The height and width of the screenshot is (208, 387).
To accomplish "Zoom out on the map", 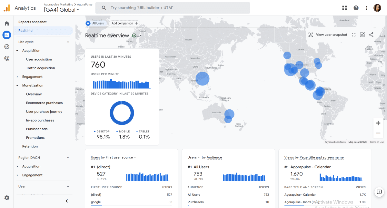I will 378,133.
